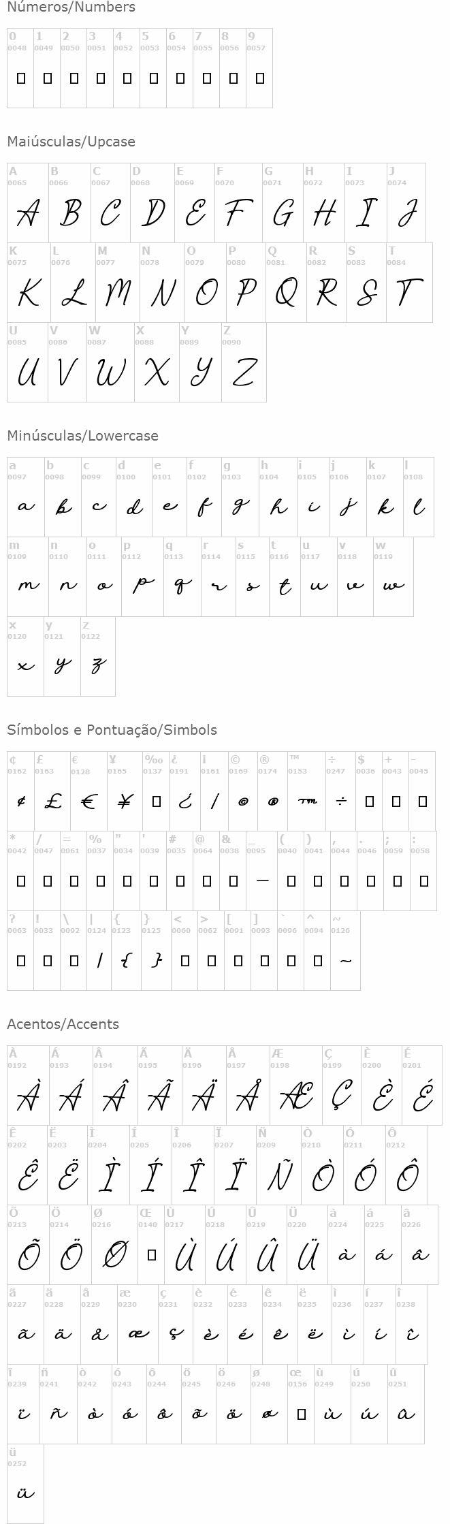Select the trademark symbol glyph
This screenshot has width=450, height=1524.
click(x=307, y=801)
